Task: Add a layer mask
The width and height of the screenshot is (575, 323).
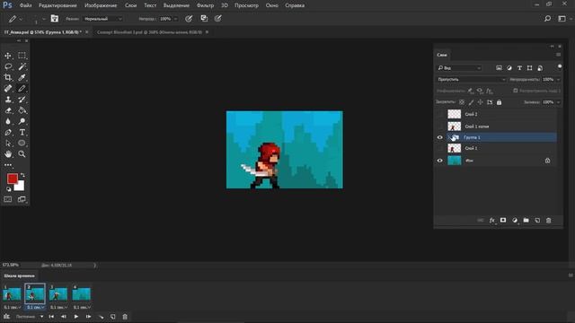Action: [x=503, y=221]
